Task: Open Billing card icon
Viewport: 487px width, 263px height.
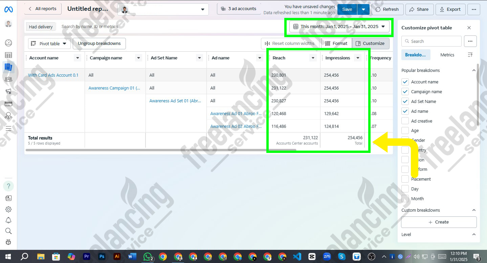Action: [8, 104]
